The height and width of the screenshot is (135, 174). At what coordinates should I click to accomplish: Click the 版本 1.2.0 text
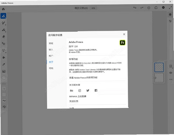pyautogui.click(x=73, y=46)
